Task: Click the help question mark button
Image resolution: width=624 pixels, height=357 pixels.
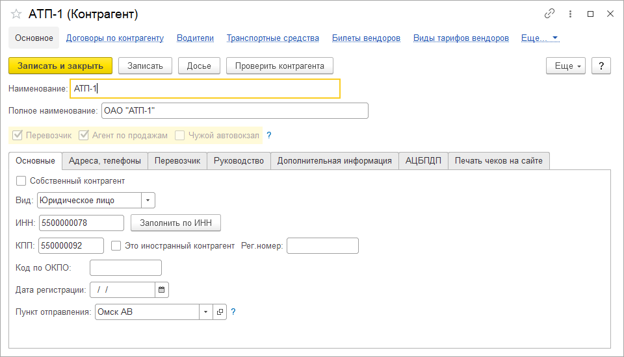Action: point(601,66)
